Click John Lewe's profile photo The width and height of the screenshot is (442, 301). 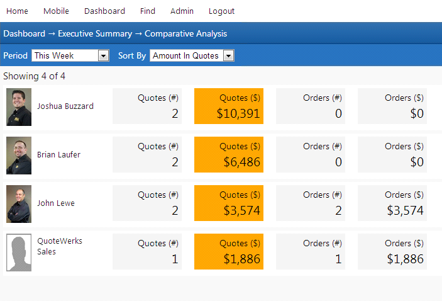click(19, 204)
